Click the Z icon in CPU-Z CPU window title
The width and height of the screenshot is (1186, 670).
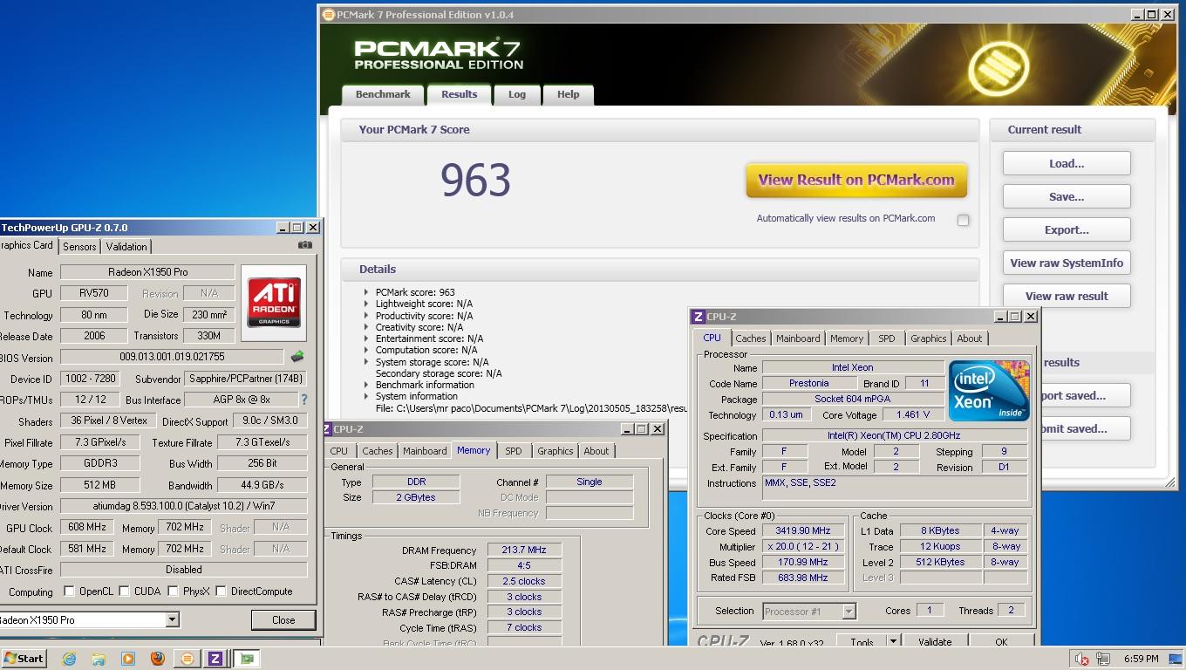(699, 317)
